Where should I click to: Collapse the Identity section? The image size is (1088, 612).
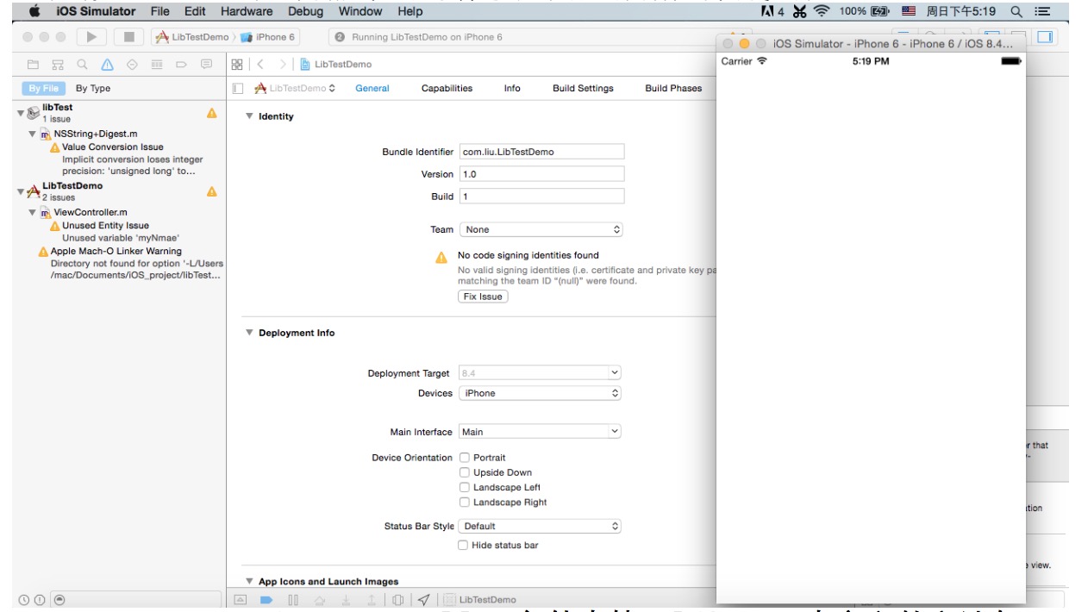249,116
